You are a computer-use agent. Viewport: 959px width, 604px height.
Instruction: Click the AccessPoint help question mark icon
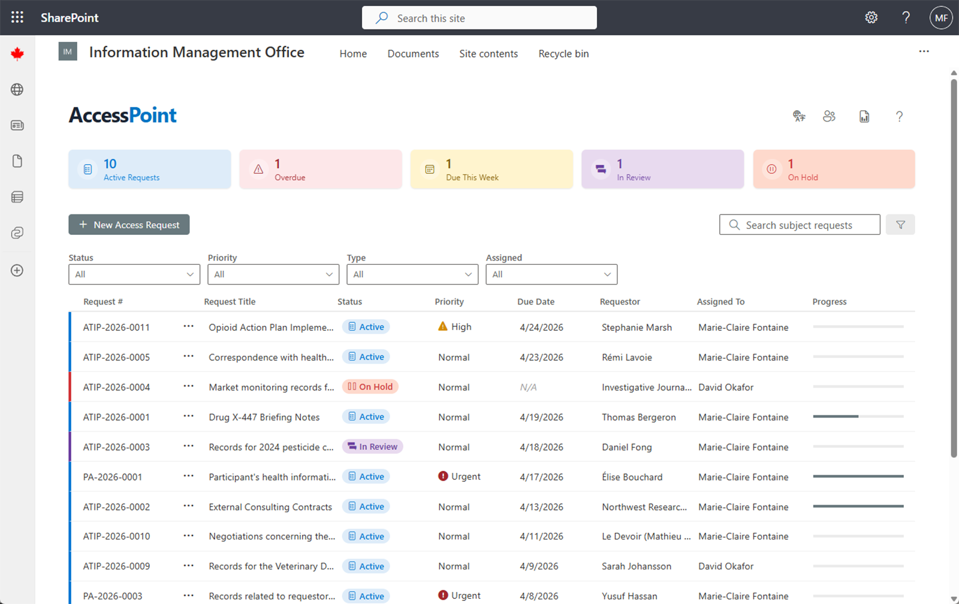(899, 116)
